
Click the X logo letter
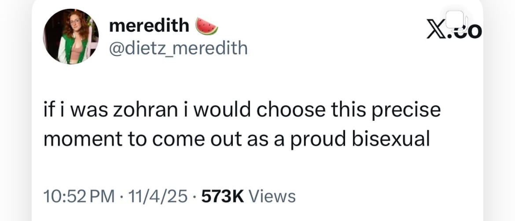pos(435,31)
